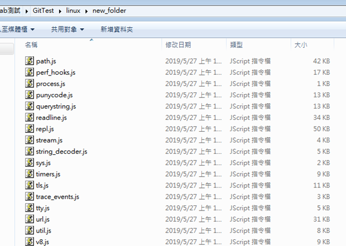Select the readline.js file icon
The width and height of the screenshot is (346, 246).
click(x=30, y=117)
